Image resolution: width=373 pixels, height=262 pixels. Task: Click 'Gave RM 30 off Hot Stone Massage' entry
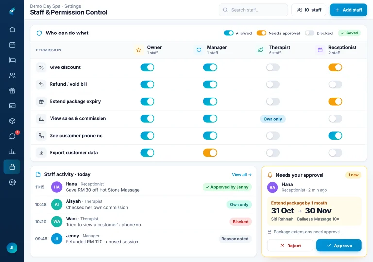(103, 190)
